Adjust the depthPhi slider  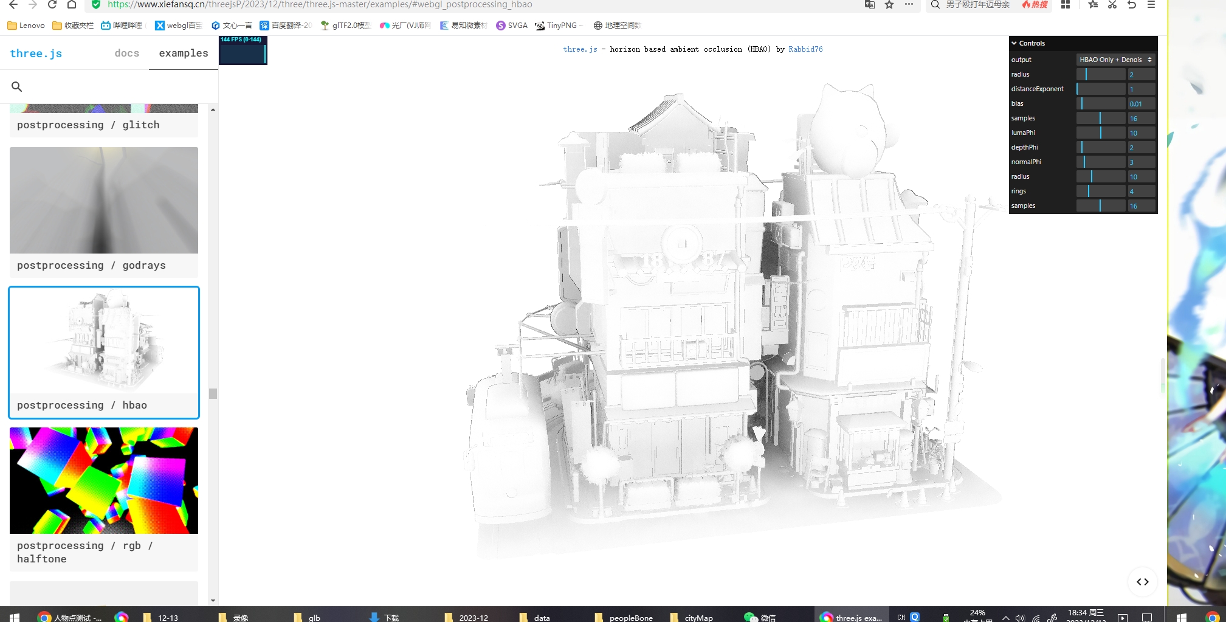pyautogui.click(x=1101, y=147)
